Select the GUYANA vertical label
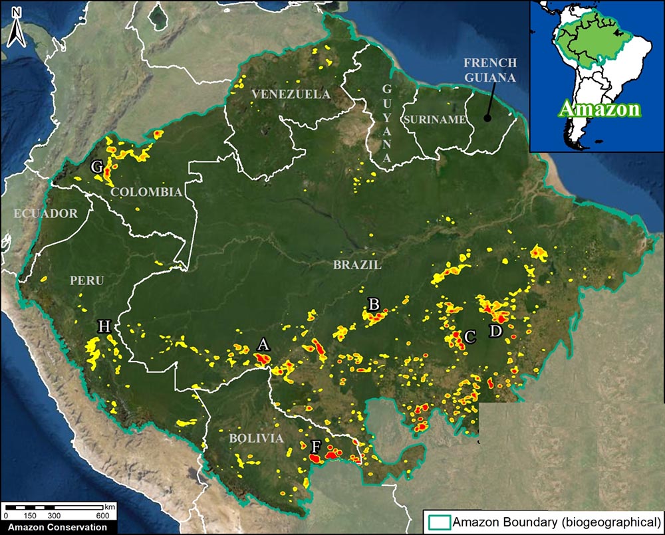665x535 pixels. click(x=387, y=124)
